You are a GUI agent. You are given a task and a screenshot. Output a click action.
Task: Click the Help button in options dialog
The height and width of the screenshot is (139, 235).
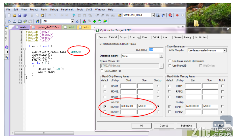(x=221, y=126)
